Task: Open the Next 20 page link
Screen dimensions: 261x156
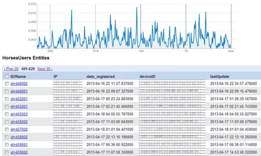Action: (45, 69)
